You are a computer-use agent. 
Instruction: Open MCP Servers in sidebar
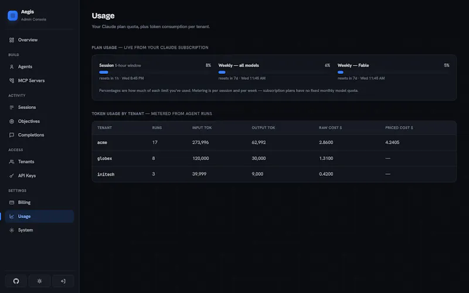(39, 80)
